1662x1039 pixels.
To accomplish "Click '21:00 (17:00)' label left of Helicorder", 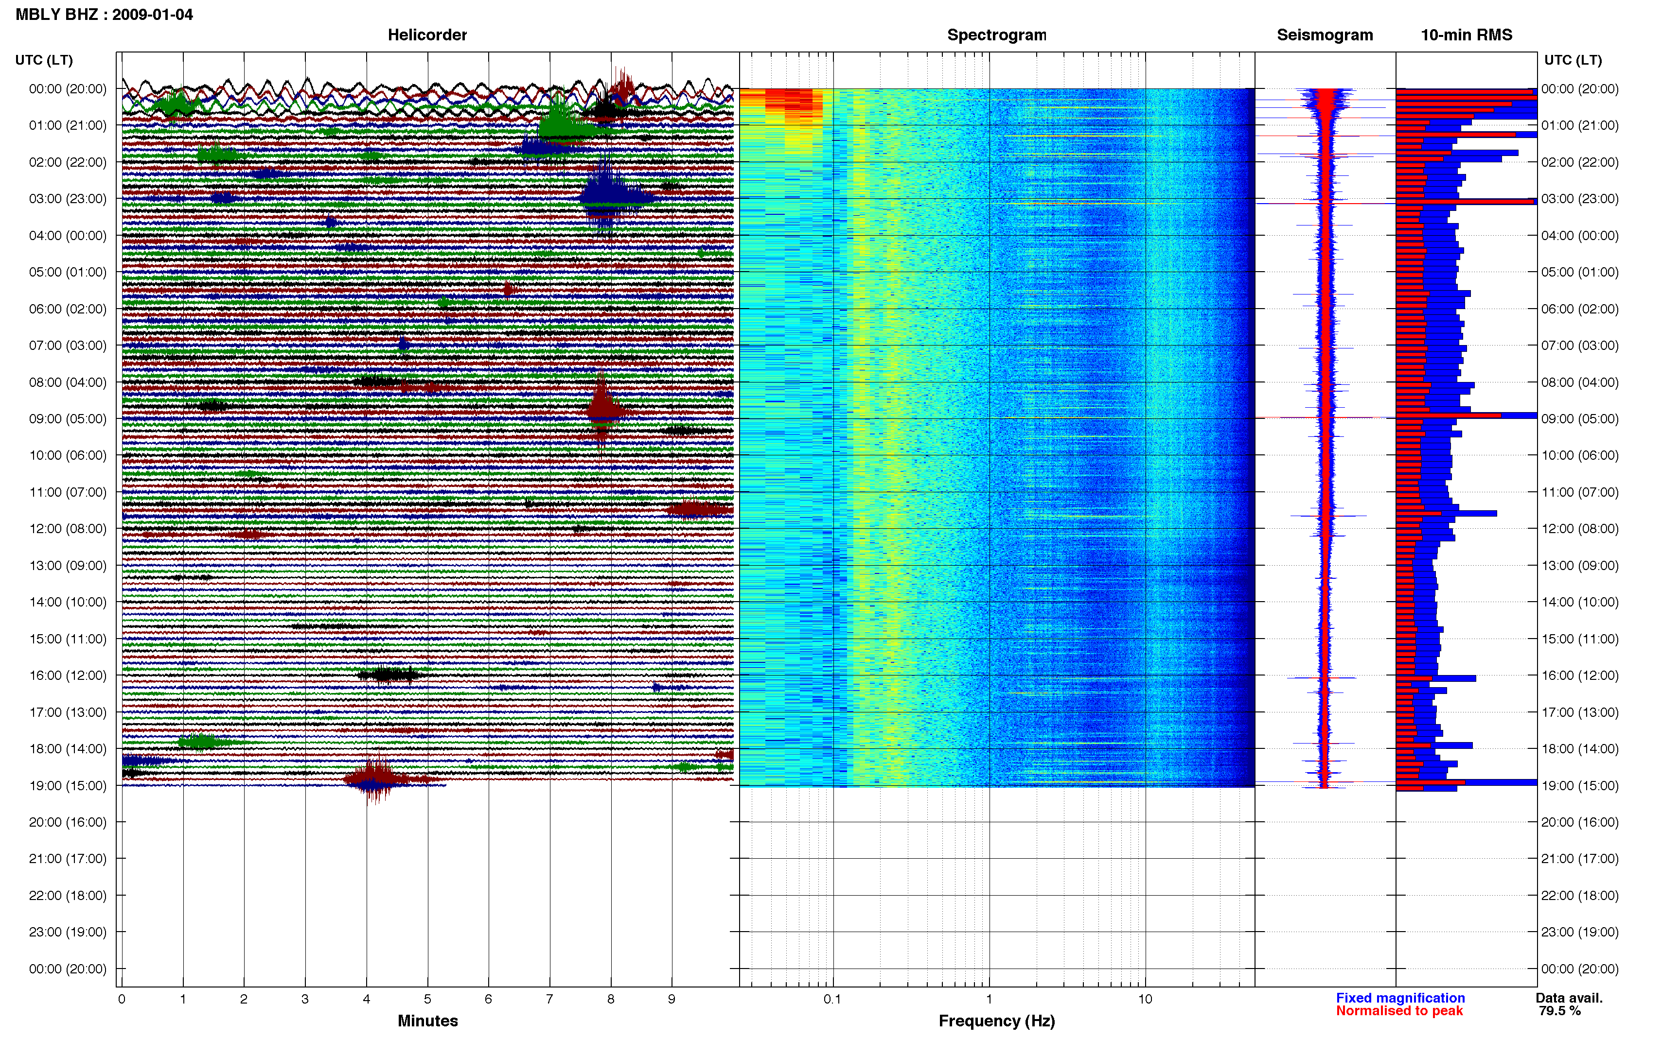I will [68, 858].
